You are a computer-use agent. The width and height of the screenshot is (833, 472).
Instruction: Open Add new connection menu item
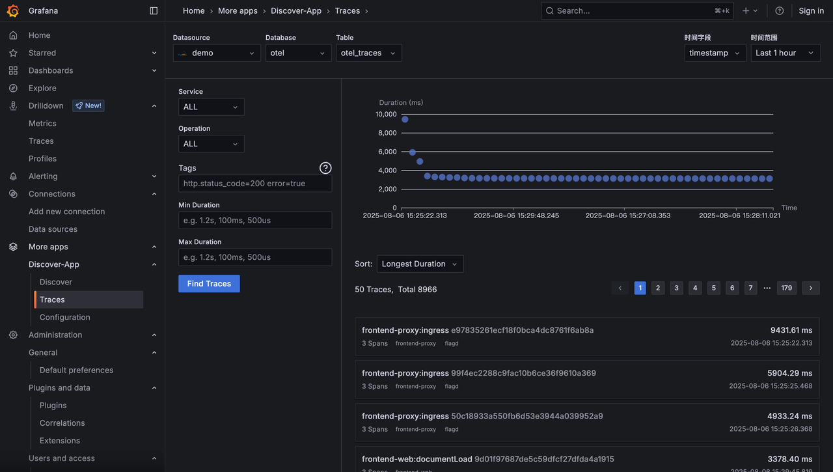(66, 212)
